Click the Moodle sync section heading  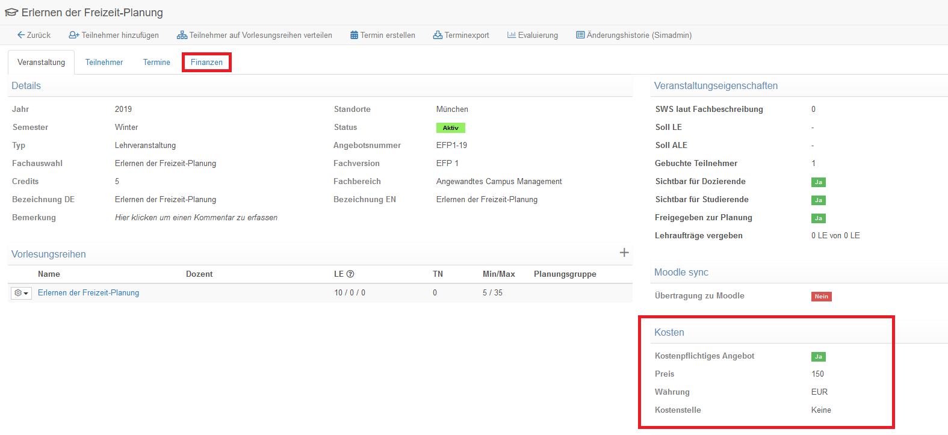(x=681, y=272)
